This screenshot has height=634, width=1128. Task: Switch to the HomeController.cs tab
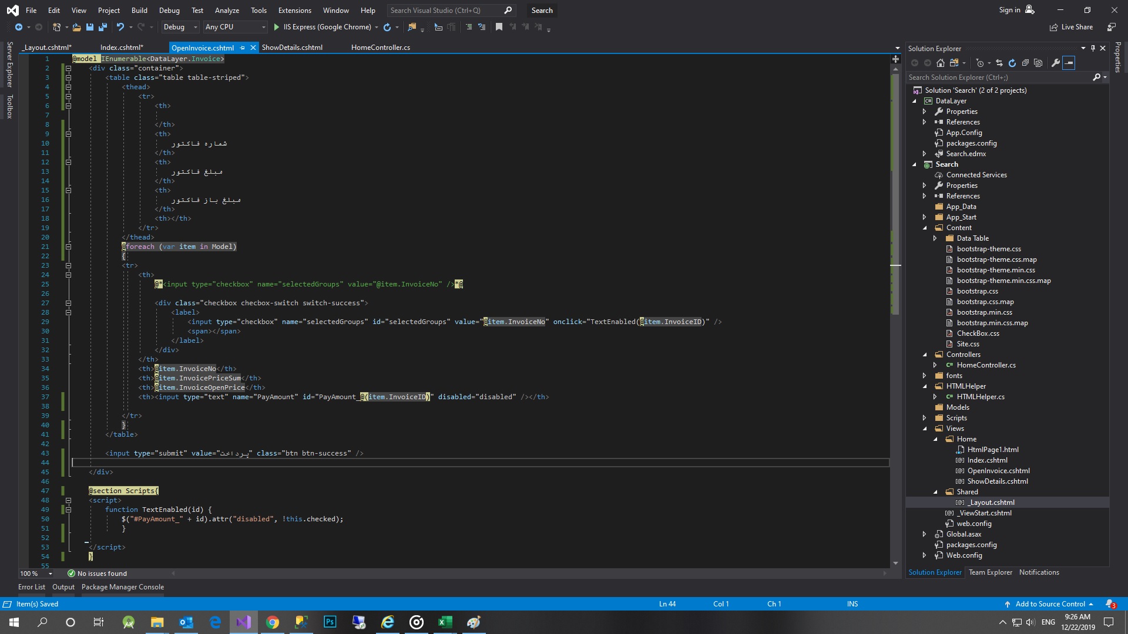(x=380, y=48)
